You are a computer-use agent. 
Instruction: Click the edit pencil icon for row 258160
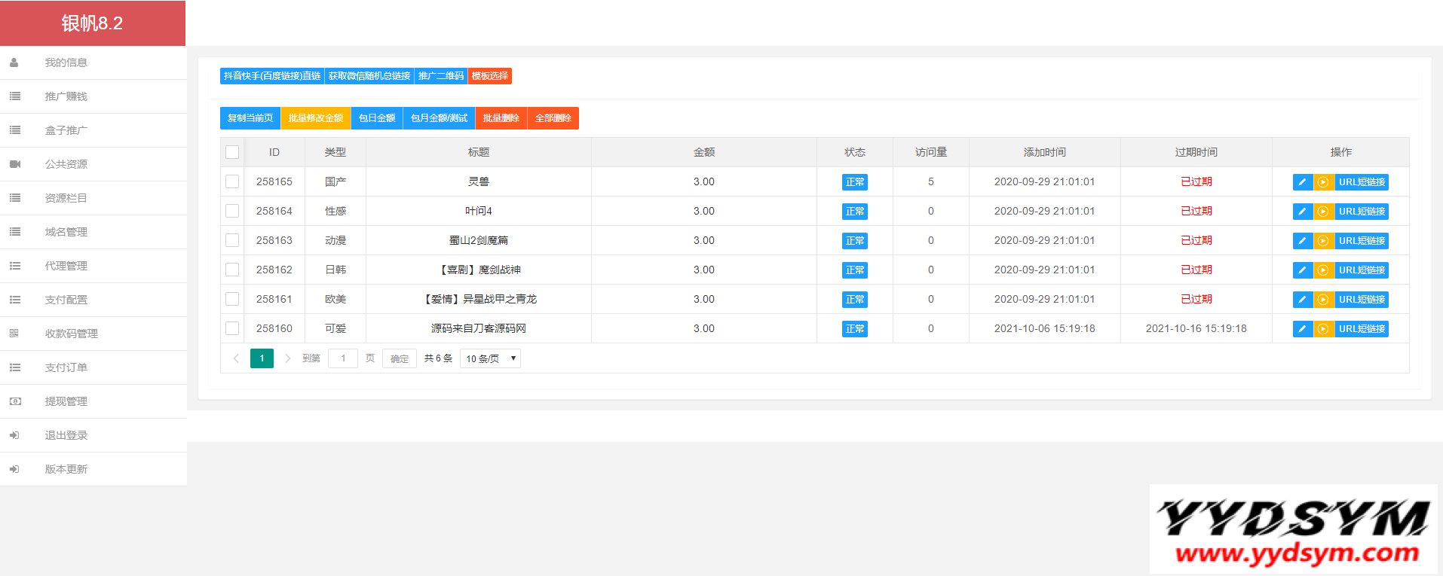[1302, 329]
